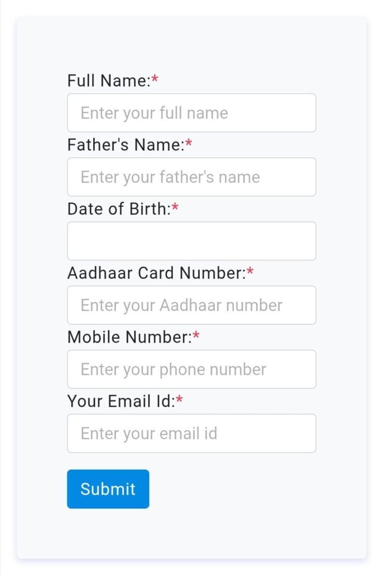Click the "Aadhaar Card Number:" label
Screen dimensions: 377x575
[156, 273]
